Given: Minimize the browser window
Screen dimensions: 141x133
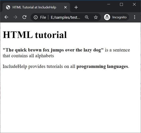Looking at the screenshot, I should pyautogui.click(x=109, y=4).
